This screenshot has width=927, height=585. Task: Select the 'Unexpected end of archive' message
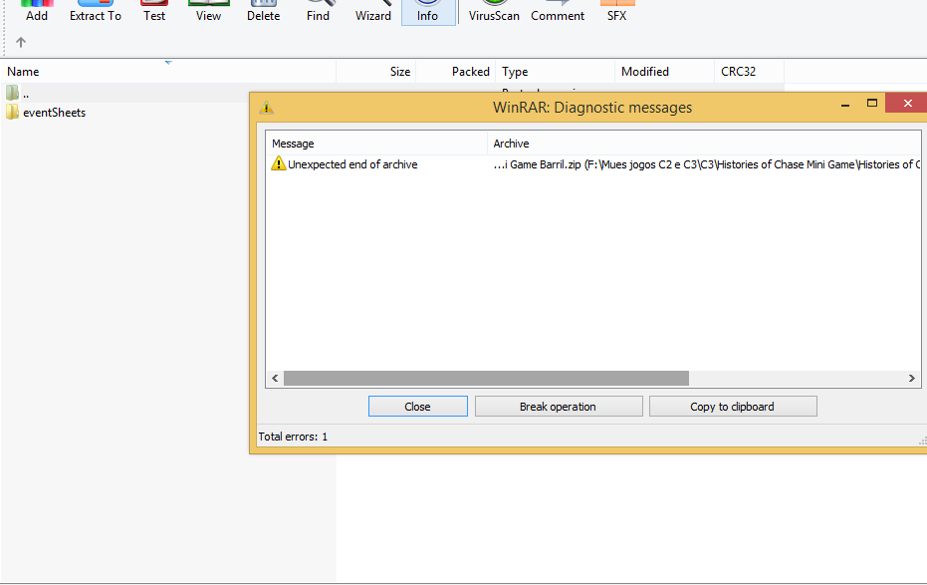click(352, 164)
